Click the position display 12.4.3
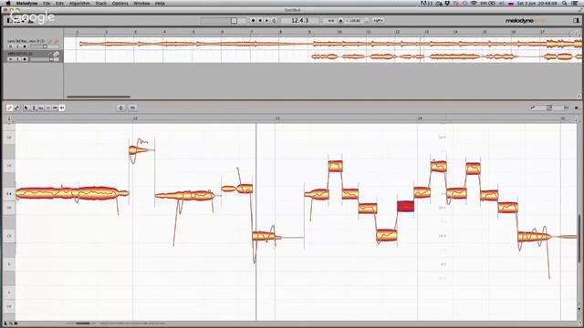 pyautogui.click(x=300, y=20)
